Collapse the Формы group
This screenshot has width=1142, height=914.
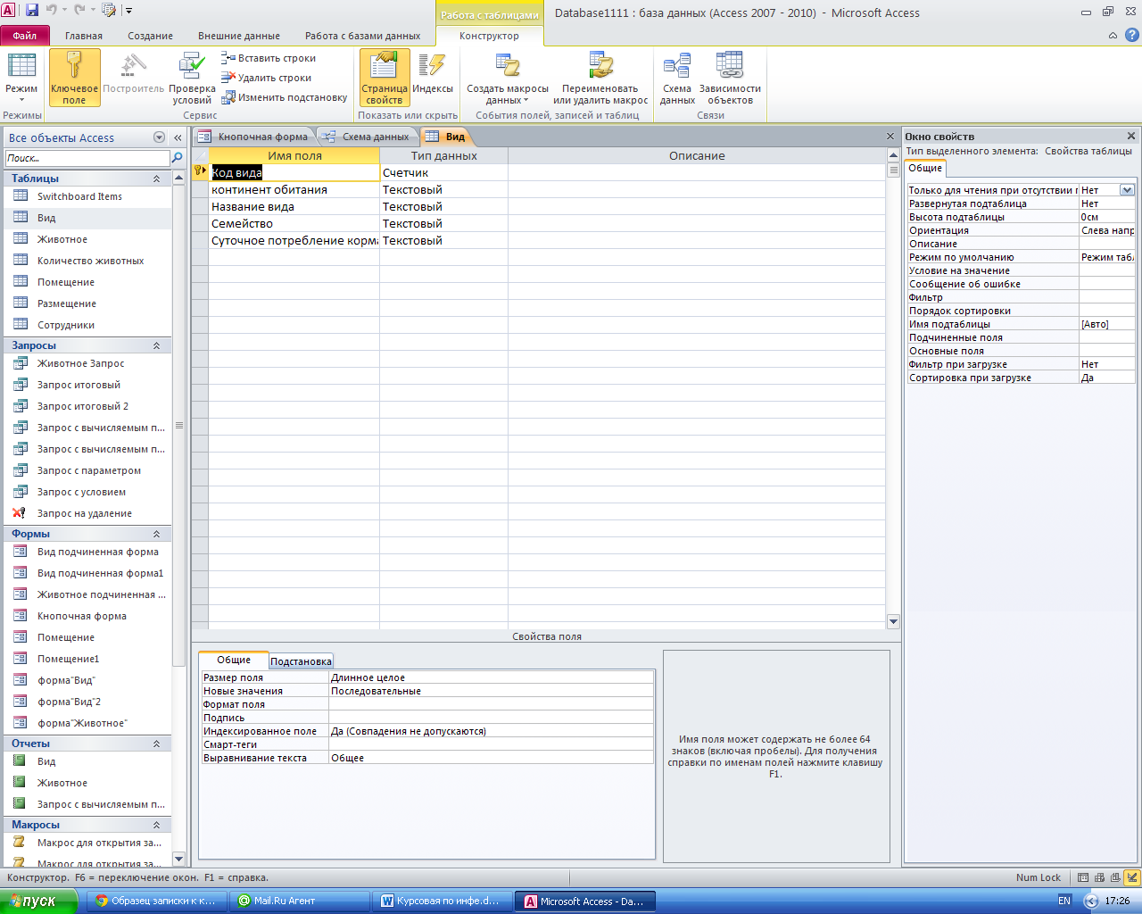pyautogui.click(x=156, y=534)
